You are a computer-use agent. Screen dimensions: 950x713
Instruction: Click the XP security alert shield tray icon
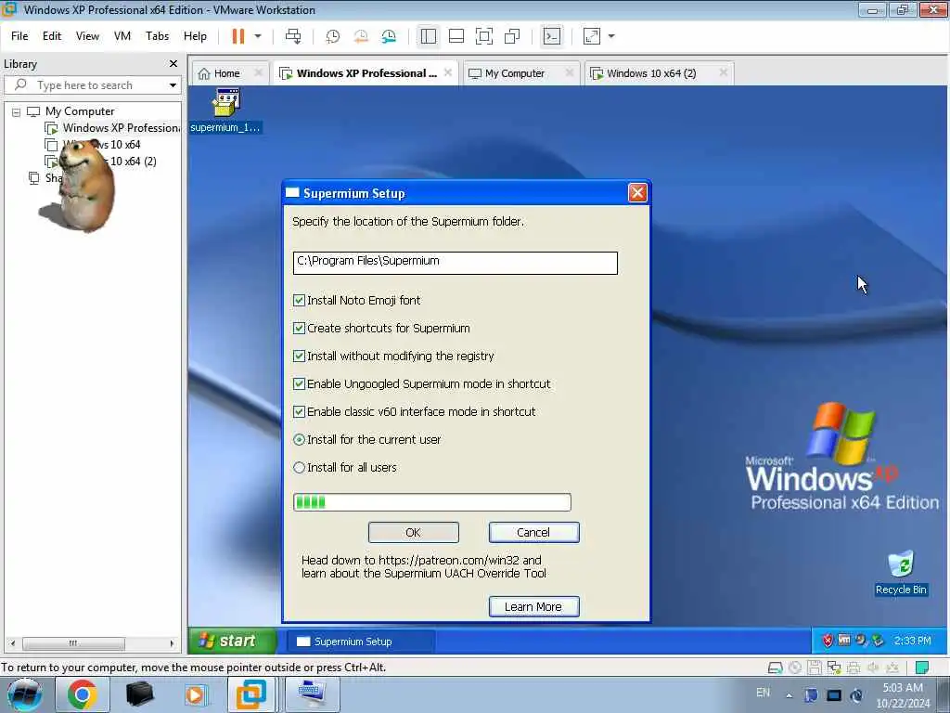828,641
